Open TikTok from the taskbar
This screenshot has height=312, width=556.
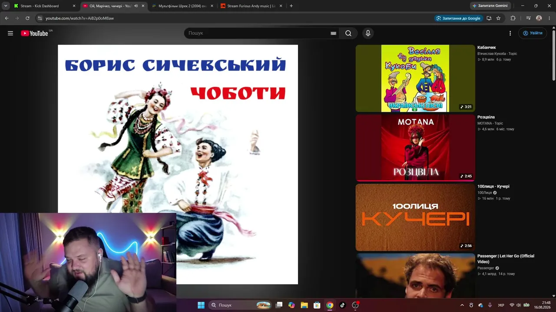342,305
